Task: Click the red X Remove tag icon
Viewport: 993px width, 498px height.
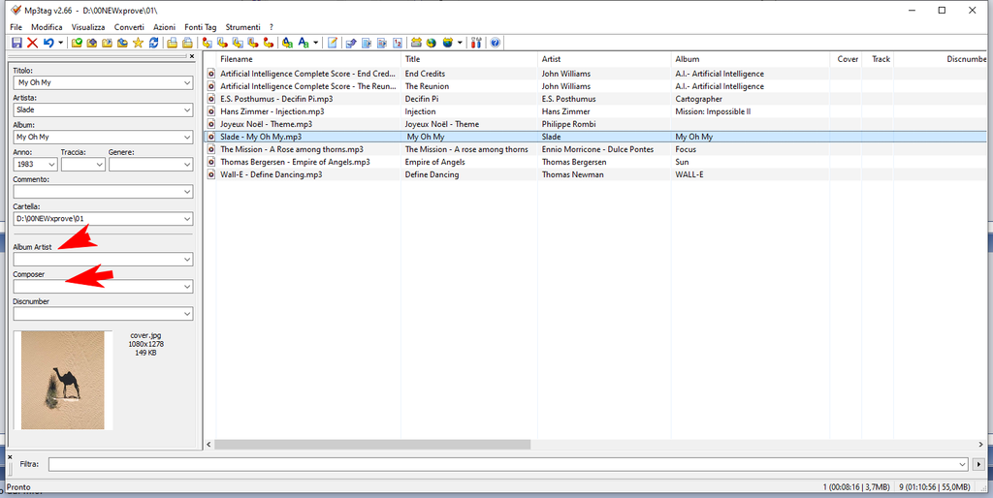Action: coord(32,43)
